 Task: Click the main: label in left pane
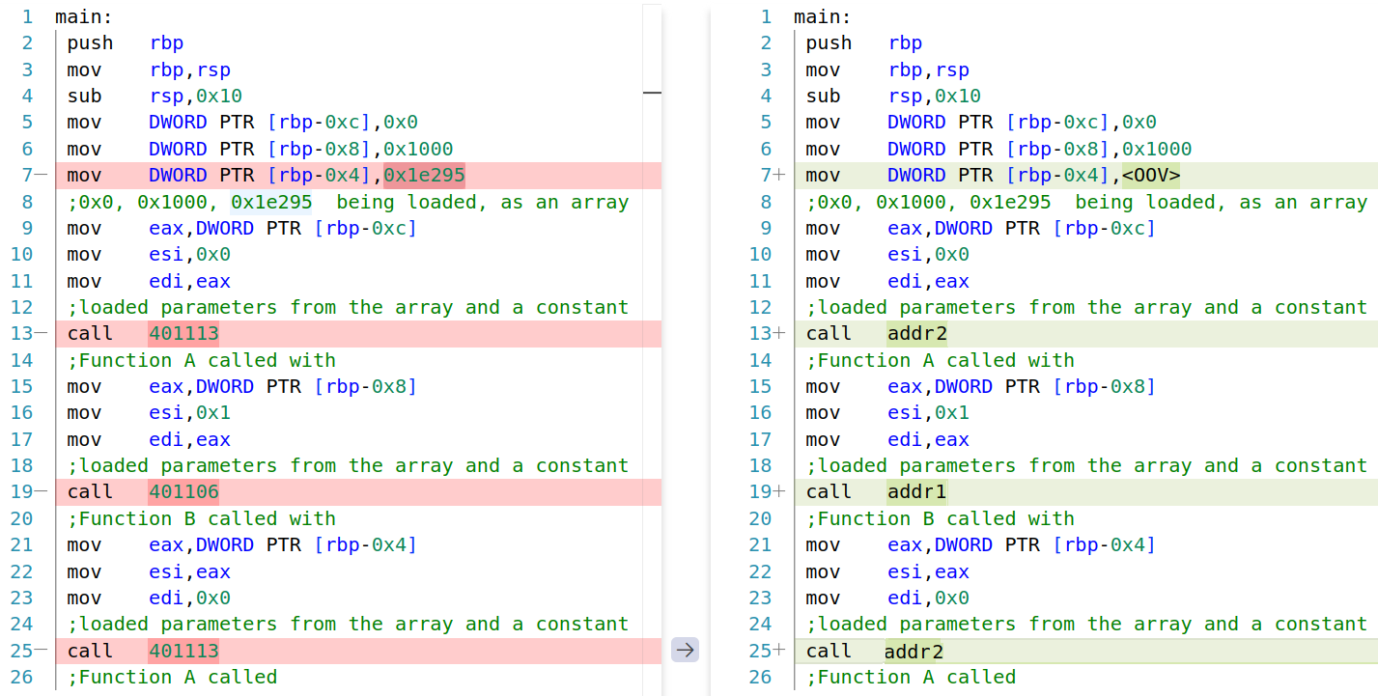tap(84, 17)
